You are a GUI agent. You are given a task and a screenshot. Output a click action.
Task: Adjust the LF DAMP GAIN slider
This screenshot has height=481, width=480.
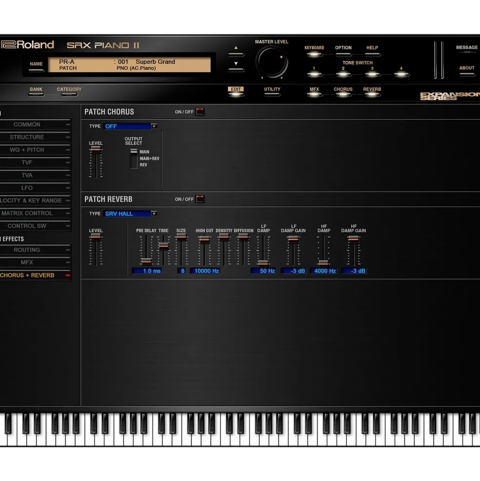click(293, 238)
